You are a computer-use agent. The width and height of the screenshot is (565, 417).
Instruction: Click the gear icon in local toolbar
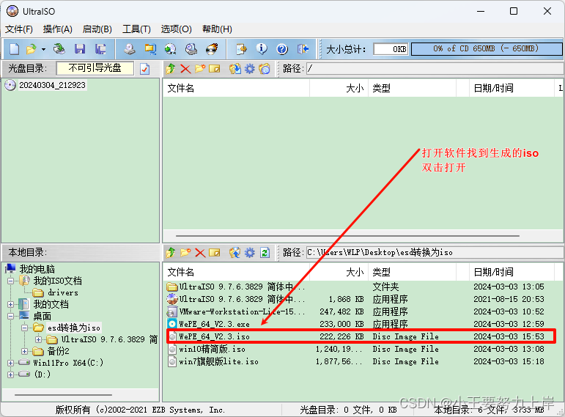[250, 253]
